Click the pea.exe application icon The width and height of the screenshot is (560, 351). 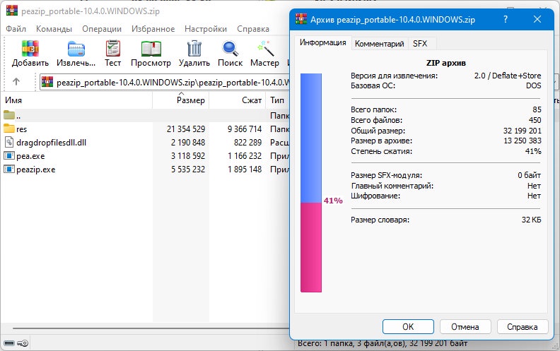[9, 155]
